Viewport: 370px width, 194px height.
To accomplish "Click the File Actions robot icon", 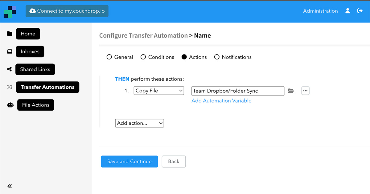I will click(10, 105).
